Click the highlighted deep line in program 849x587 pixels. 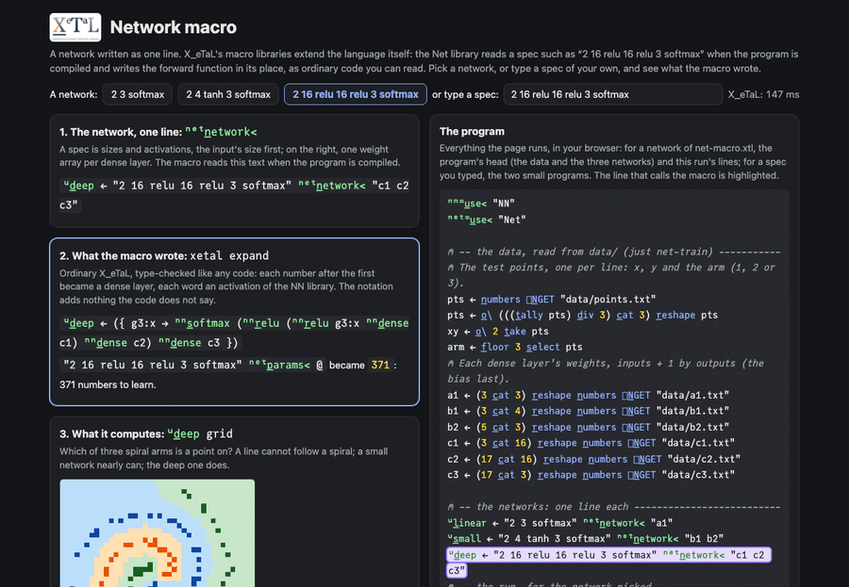point(608,563)
